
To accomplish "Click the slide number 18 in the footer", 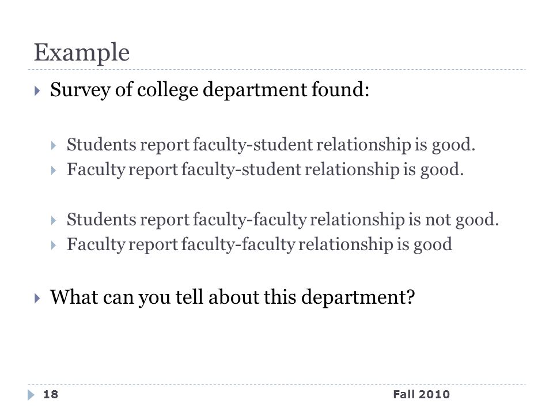I will click(x=51, y=394).
